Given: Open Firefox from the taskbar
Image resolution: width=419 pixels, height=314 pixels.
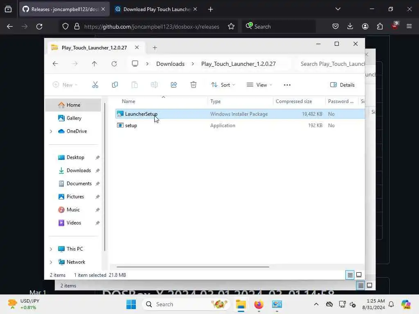Looking at the screenshot, I should 259,304.
